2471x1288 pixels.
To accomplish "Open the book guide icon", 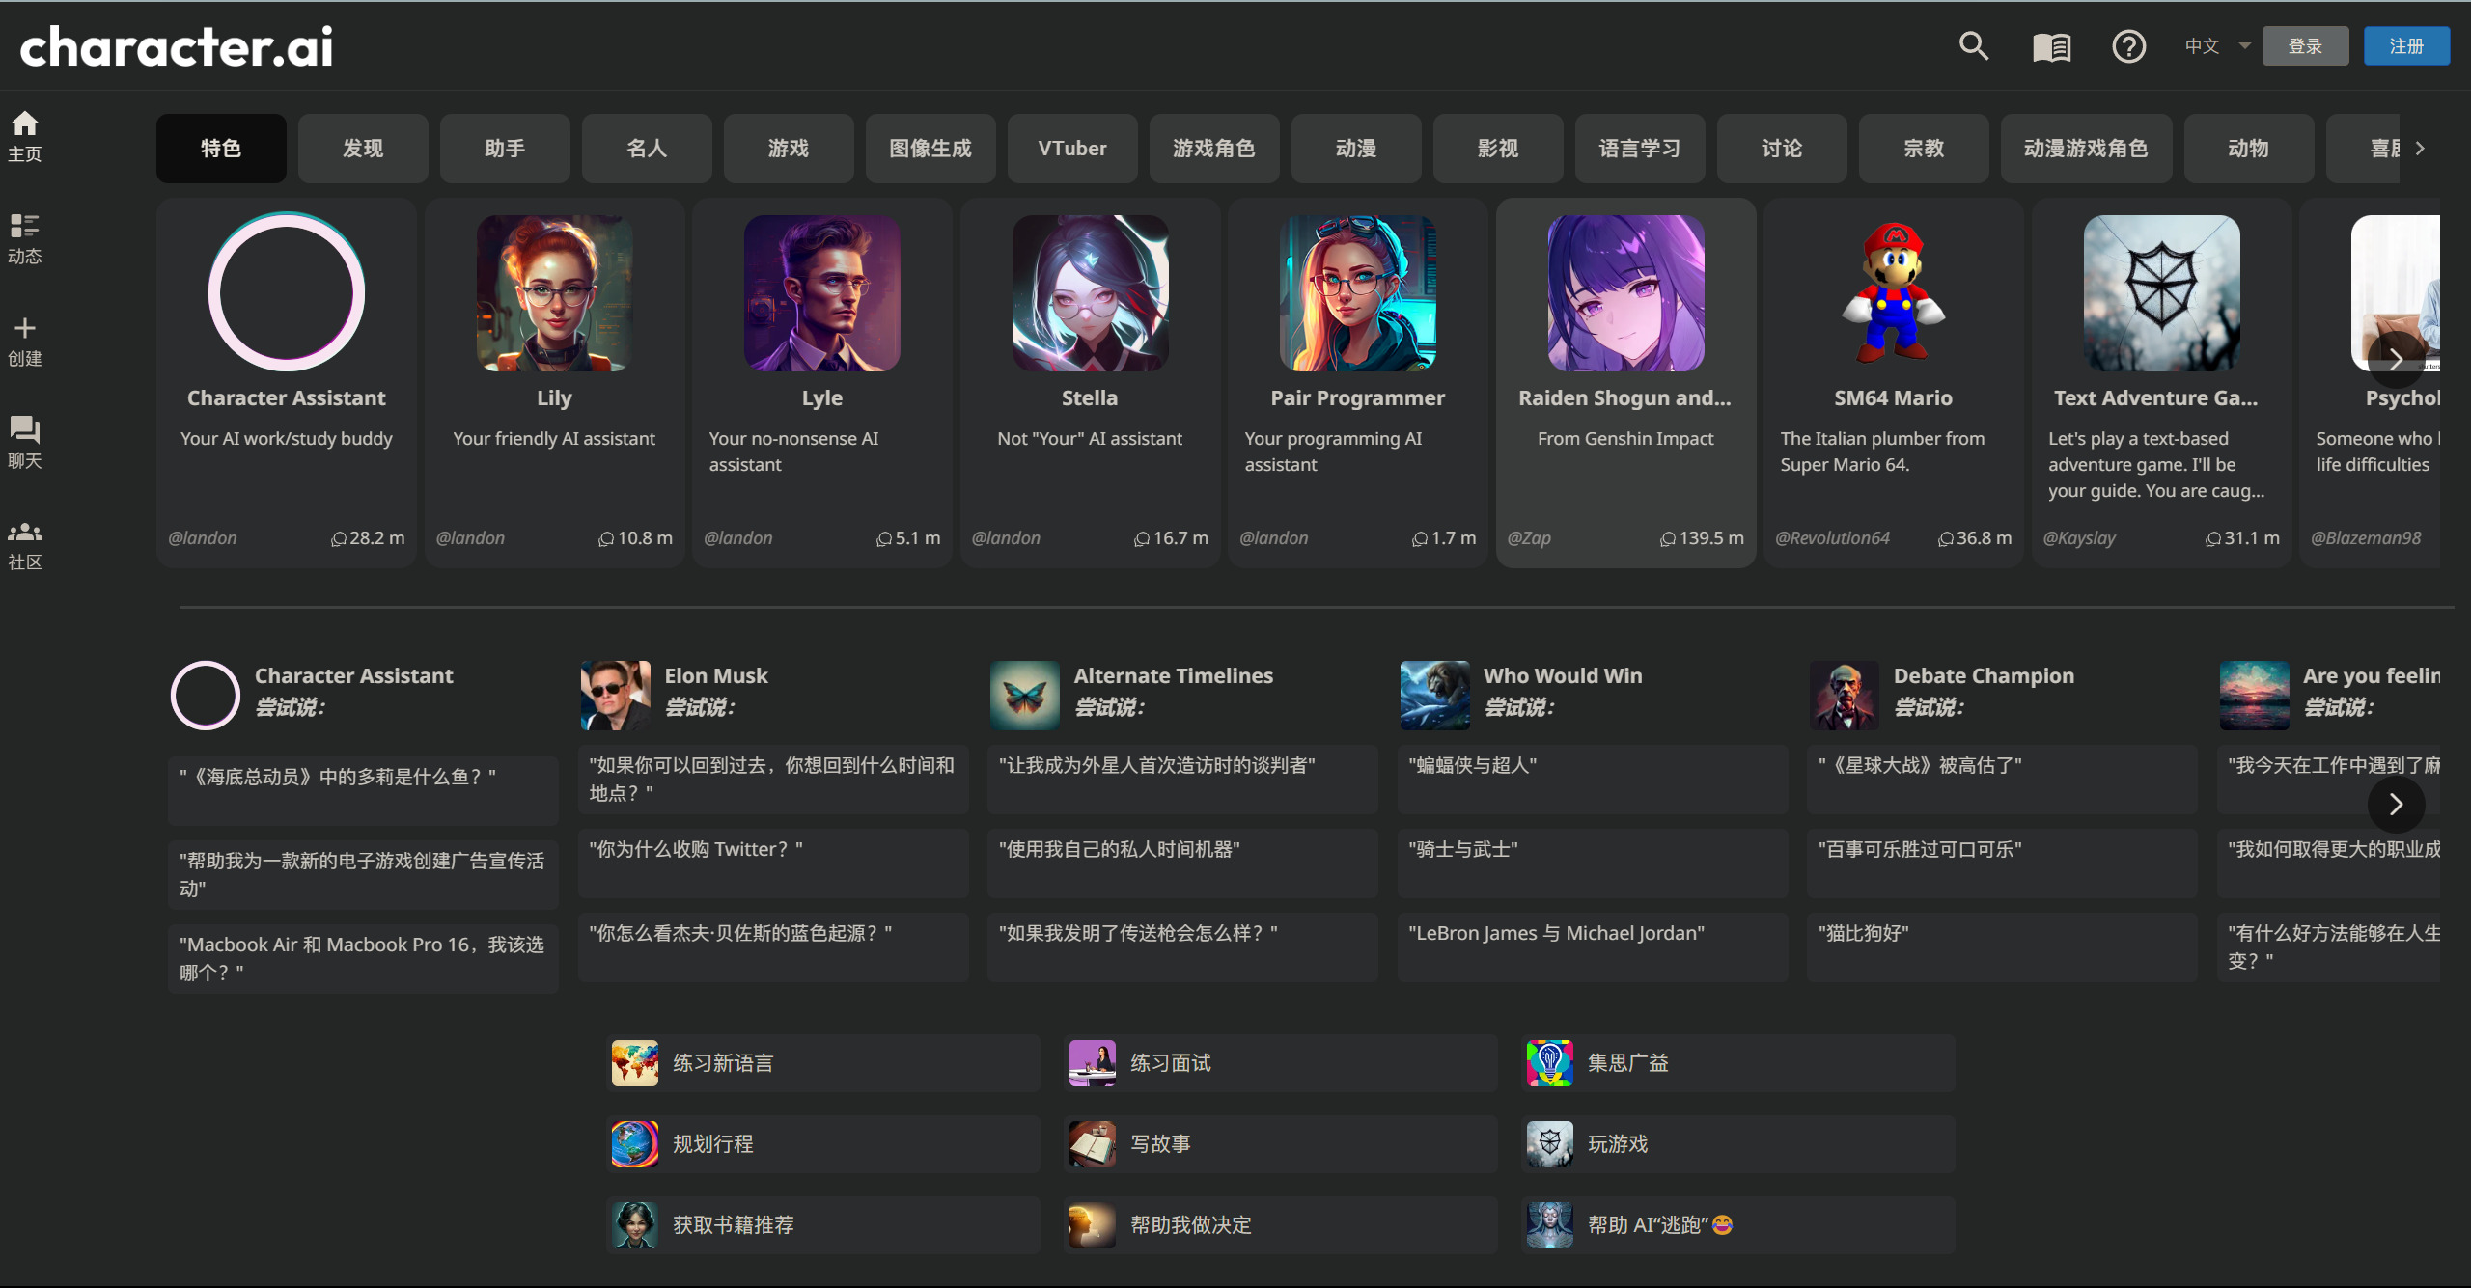I will [x=2051, y=46].
